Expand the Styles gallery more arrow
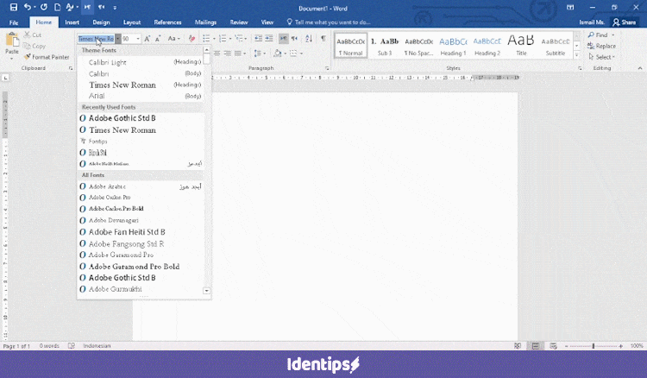Image resolution: width=647 pixels, height=378 pixels. 579,54
